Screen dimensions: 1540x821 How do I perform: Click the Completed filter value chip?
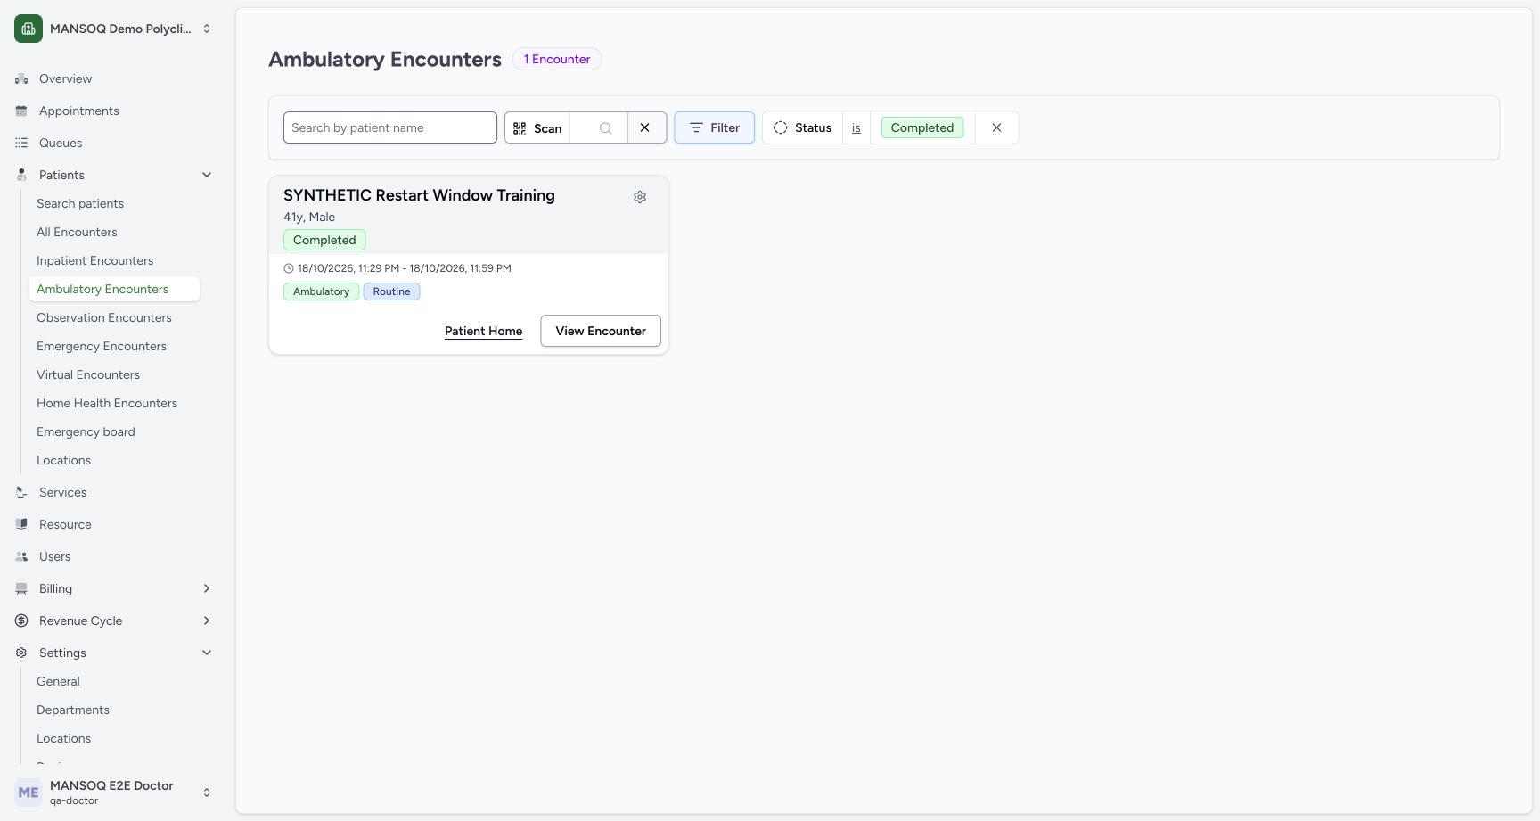coord(922,127)
